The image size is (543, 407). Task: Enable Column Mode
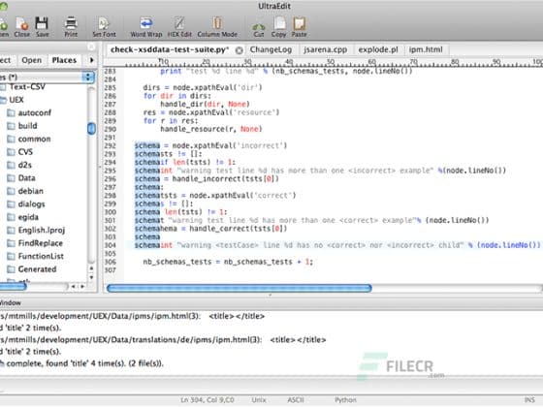pyautogui.click(x=217, y=27)
